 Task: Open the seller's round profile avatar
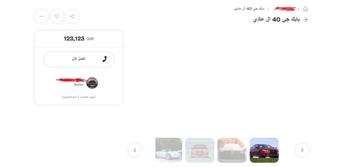[x=92, y=83]
